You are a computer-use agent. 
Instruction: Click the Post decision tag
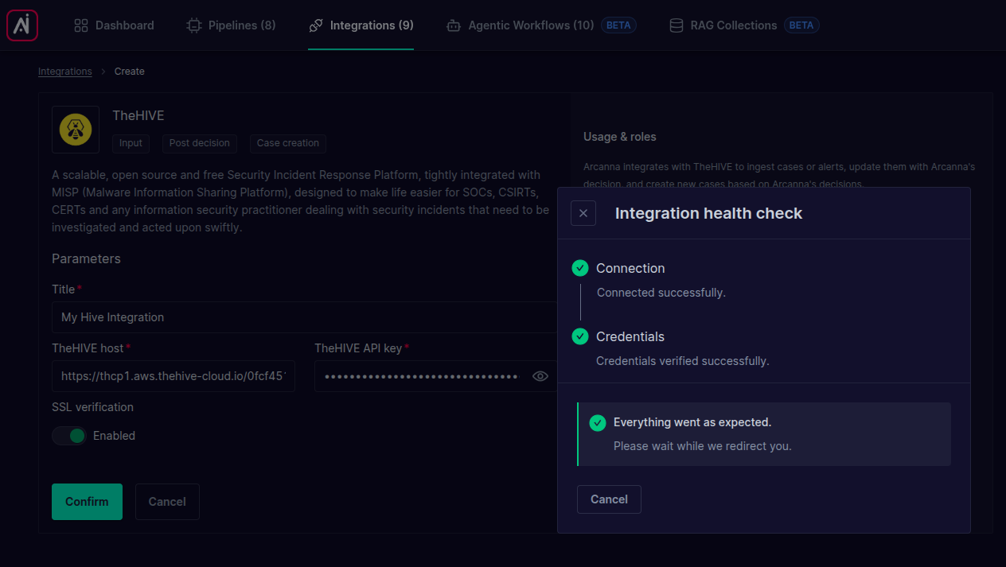pyautogui.click(x=199, y=143)
